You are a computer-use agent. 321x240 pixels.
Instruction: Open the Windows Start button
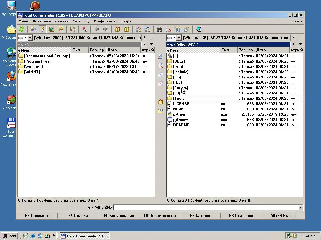(9, 236)
